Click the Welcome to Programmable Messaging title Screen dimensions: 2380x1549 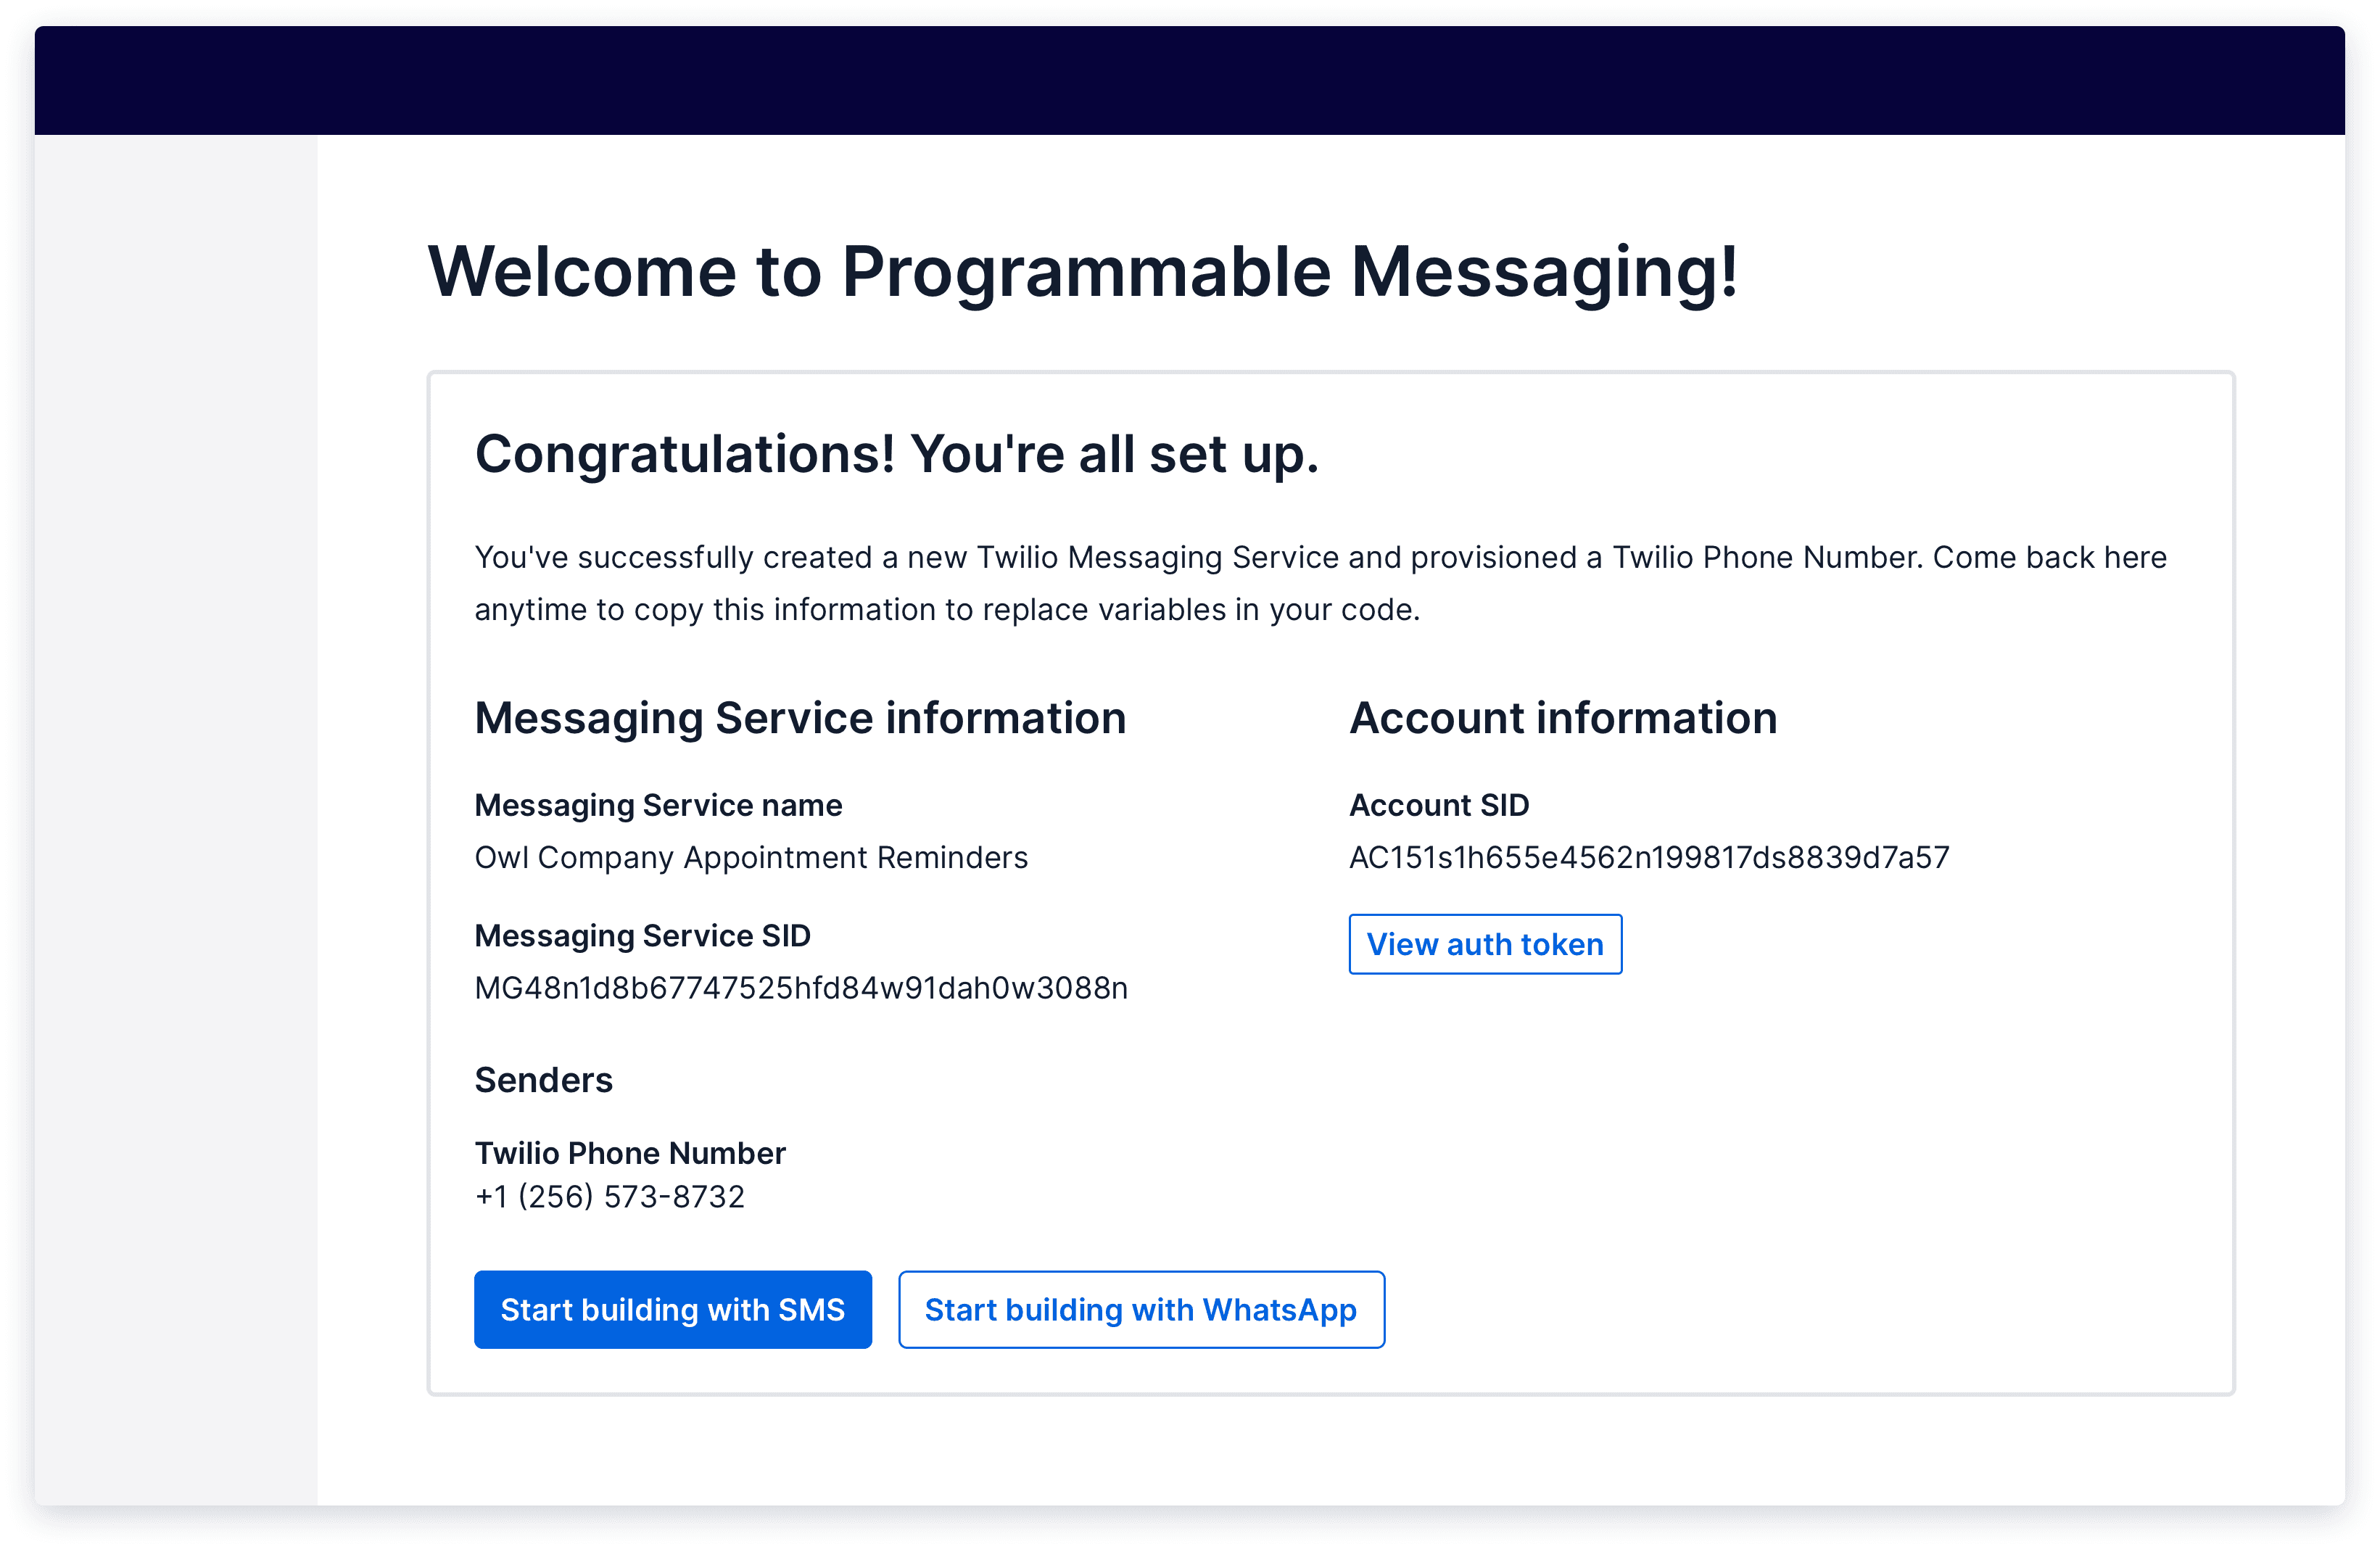pos(1085,271)
